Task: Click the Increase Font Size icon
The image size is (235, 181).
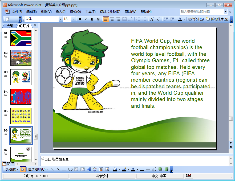Action: (x=152, y=19)
